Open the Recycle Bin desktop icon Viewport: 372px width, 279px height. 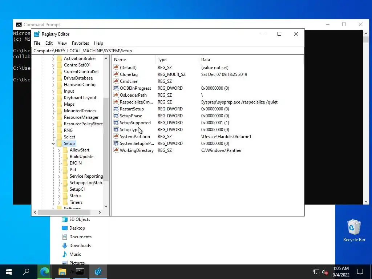click(354, 230)
